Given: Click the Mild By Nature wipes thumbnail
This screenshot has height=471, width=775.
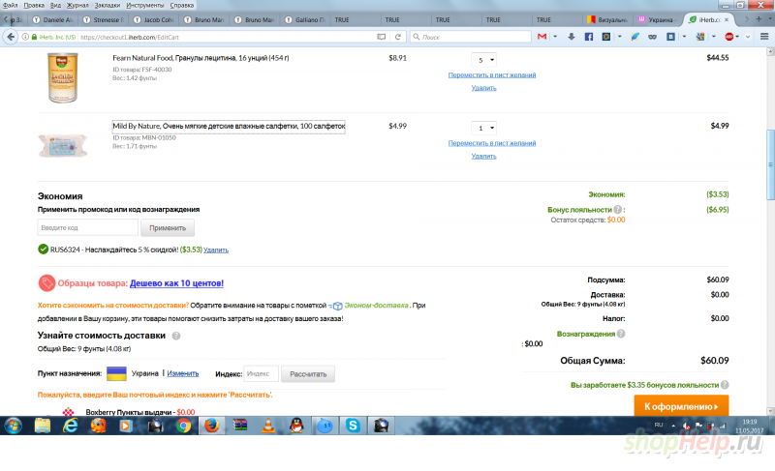Looking at the screenshot, I should pyautogui.click(x=63, y=146).
